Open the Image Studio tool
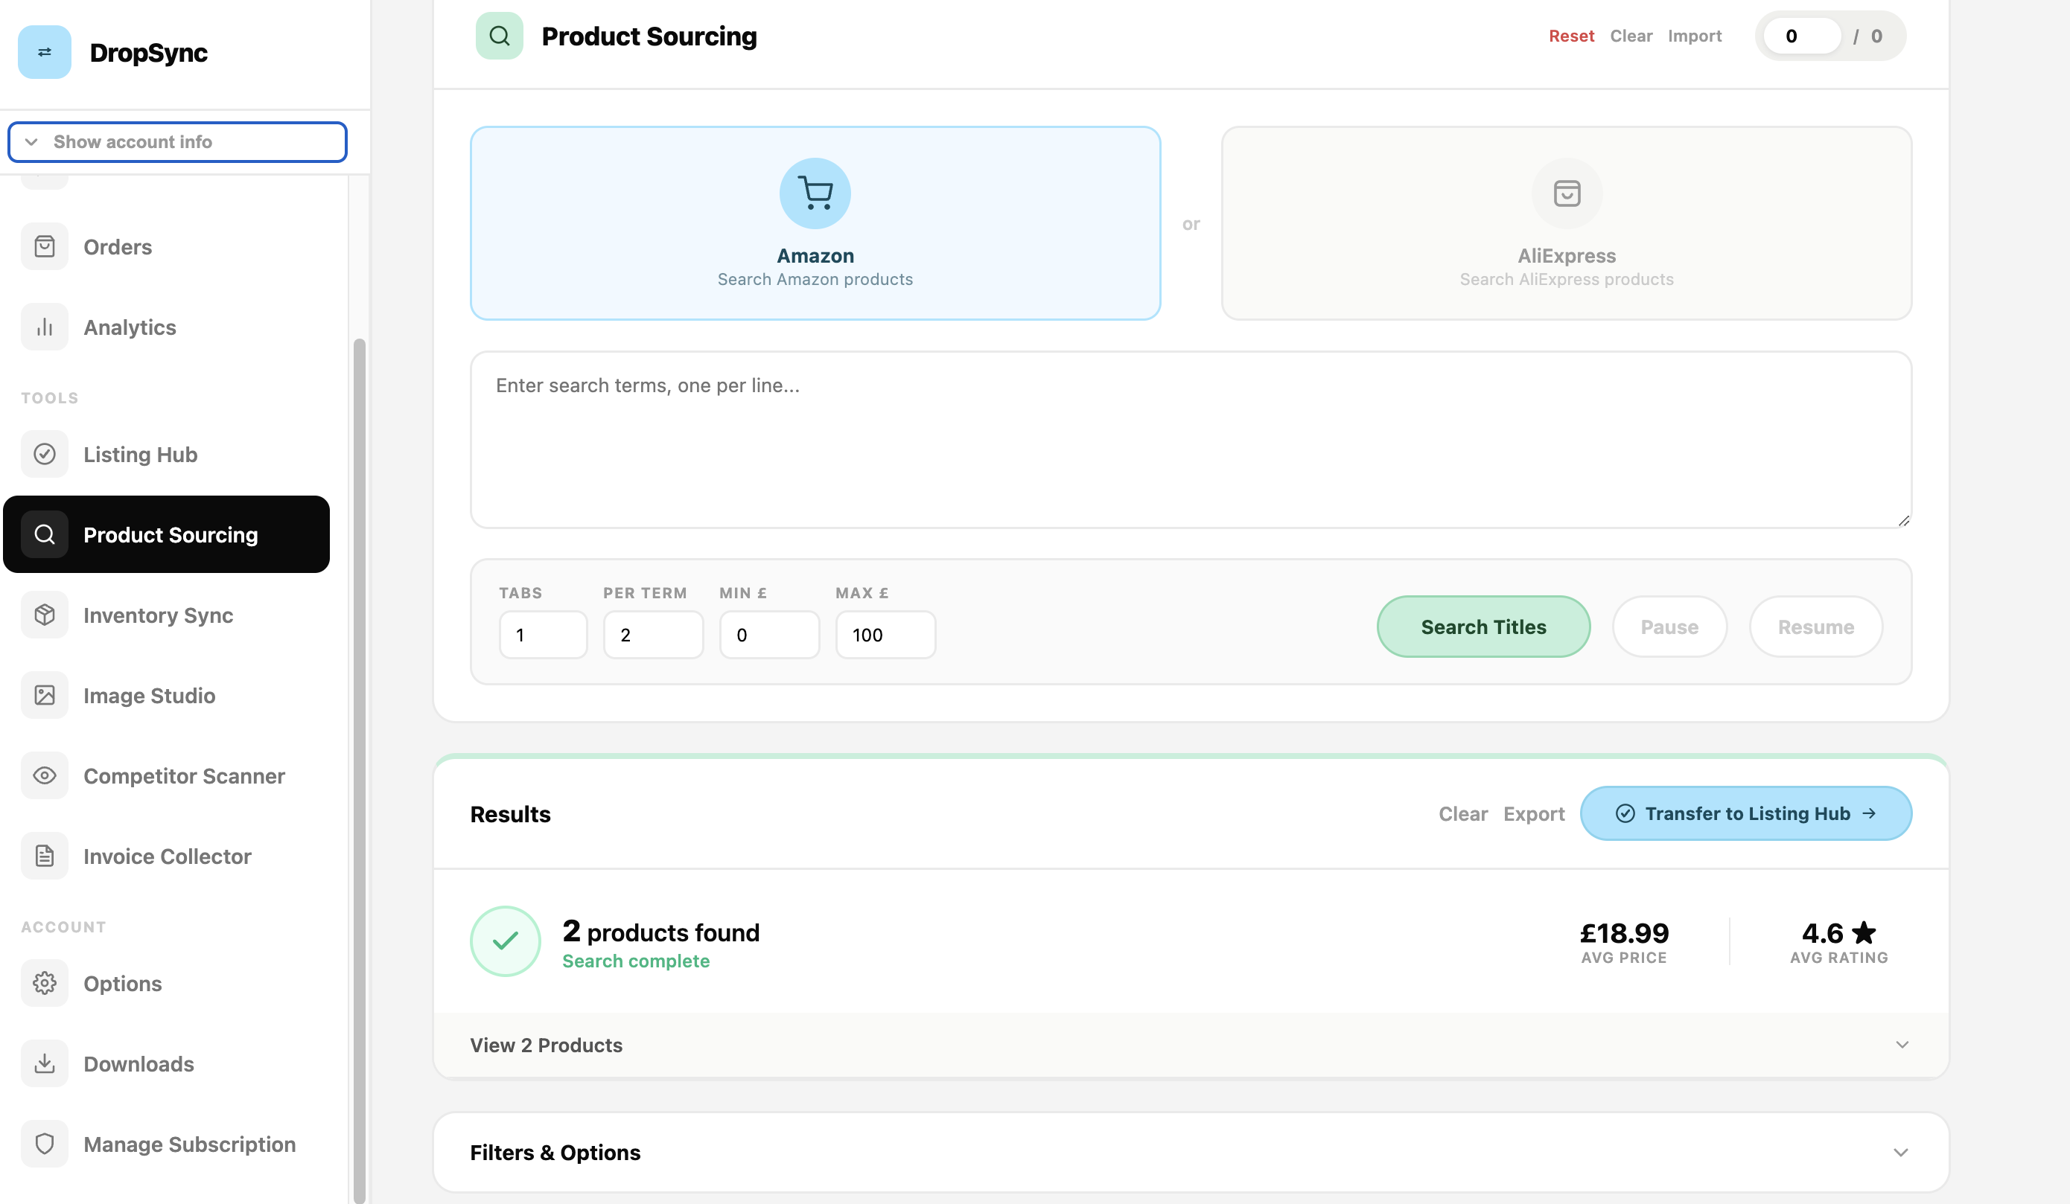Image resolution: width=2070 pixels, height=1204 pixels. (x=167, y=695)
